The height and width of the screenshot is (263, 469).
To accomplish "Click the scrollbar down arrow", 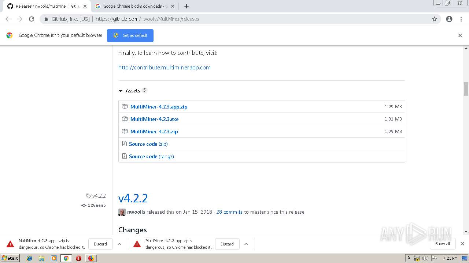I will 466,232.
